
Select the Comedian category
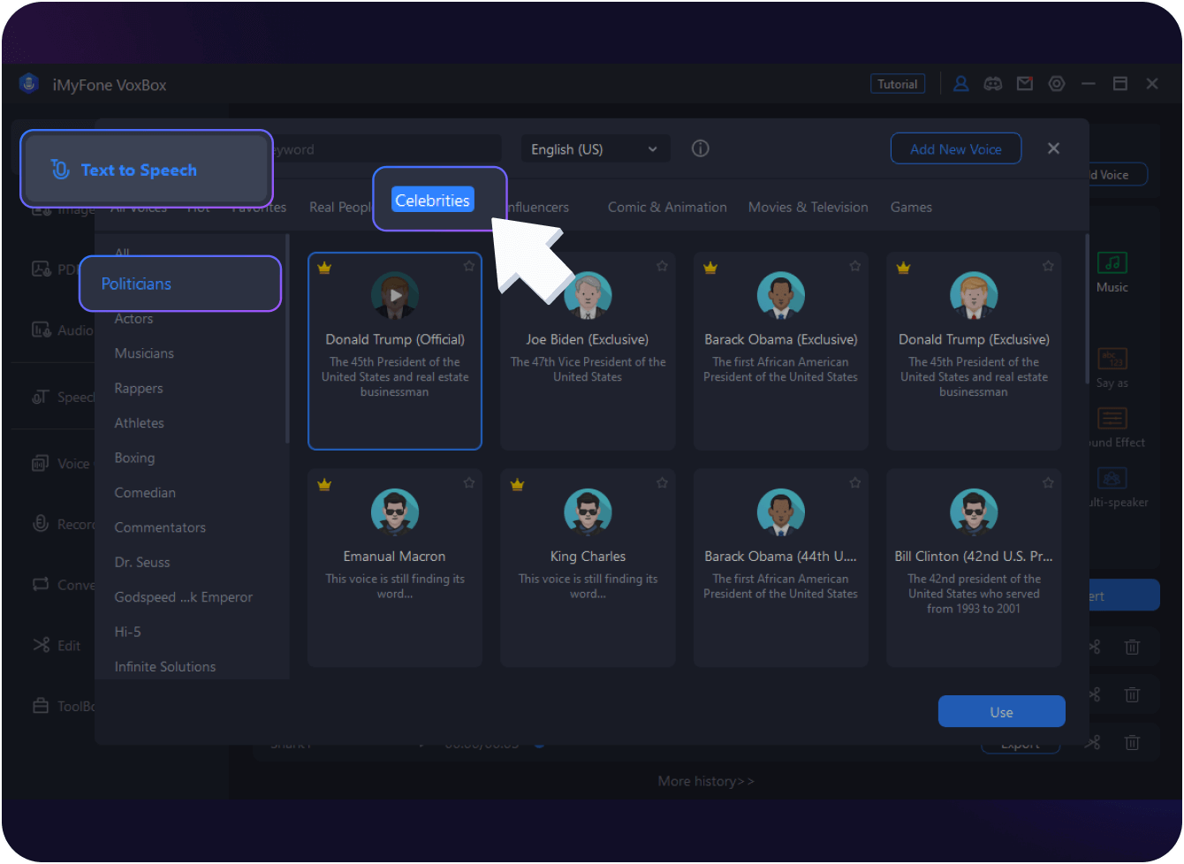[145, 493]
